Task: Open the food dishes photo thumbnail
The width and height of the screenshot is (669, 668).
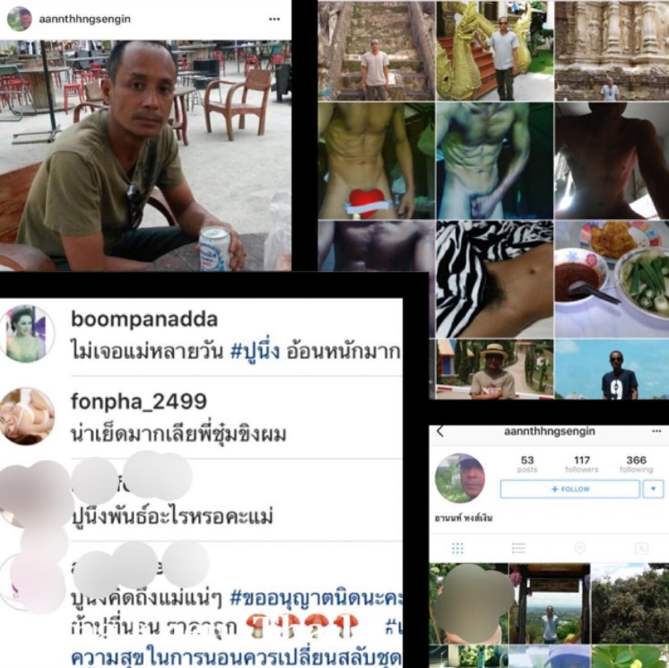Action: pyautogui.click(x=612, y=279)
